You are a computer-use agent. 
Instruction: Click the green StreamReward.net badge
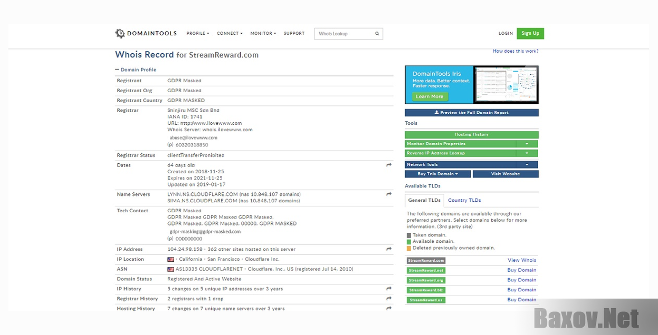pyautogui.click(x=426, y=270)
